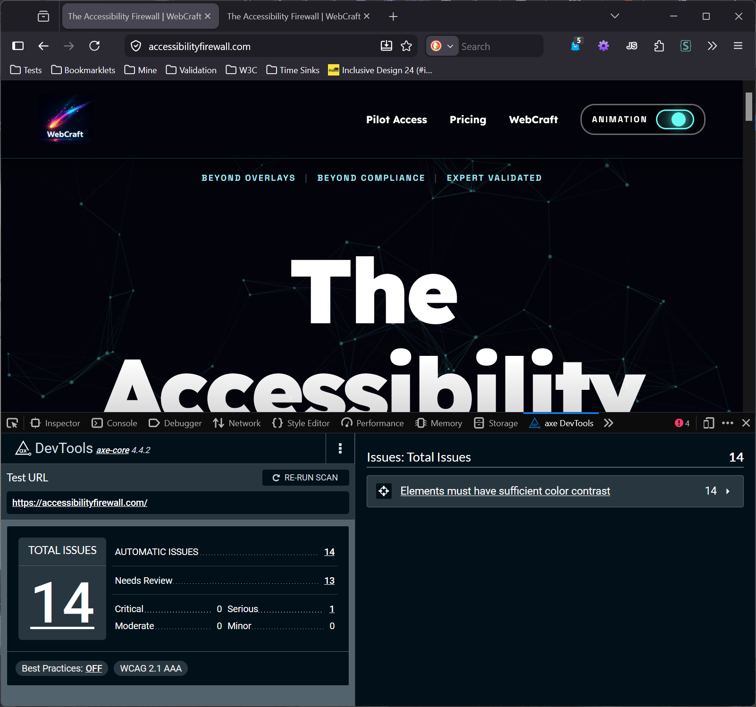Open Firefox View tab icon
Viewport: 756px width, 707px height.
[x=43, y=17]
